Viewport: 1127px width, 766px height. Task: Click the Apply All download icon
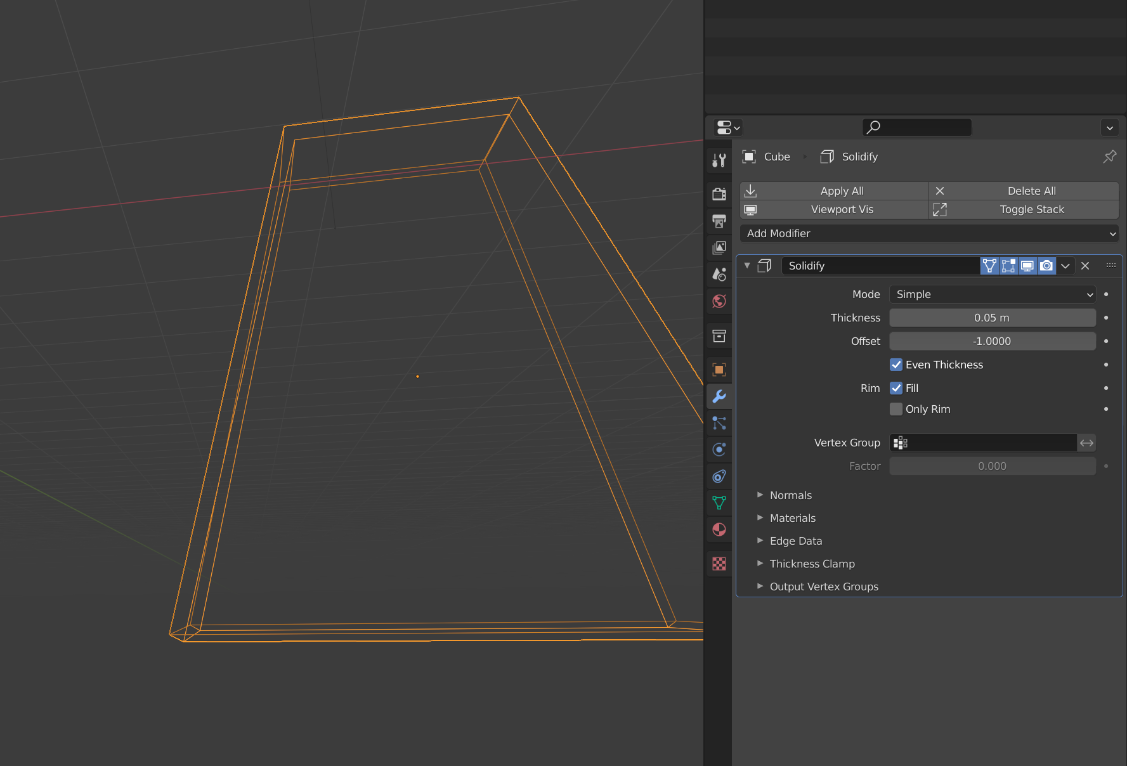click(x=750, y=191)
